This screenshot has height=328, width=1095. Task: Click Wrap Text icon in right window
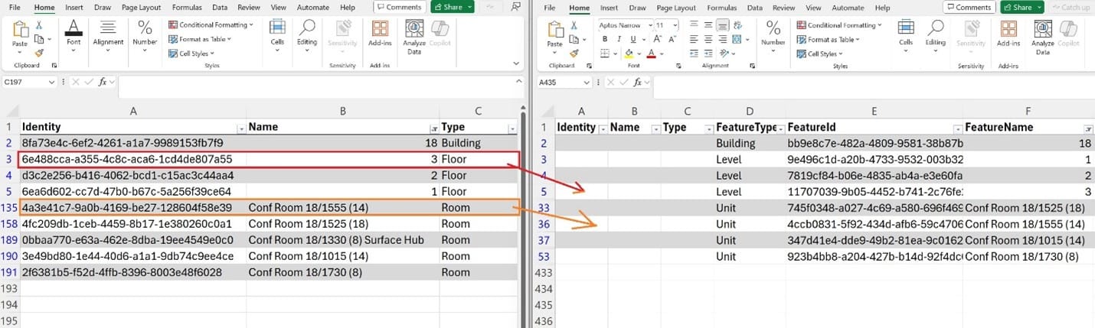click(x=740, y=24)
